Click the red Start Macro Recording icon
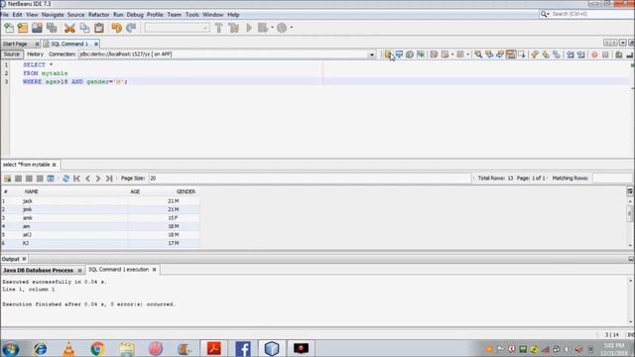 click(x=594, y=54)
